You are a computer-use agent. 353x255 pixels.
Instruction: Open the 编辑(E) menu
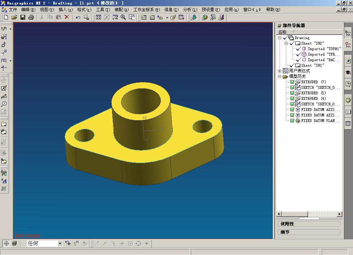[x=28, y=10]
